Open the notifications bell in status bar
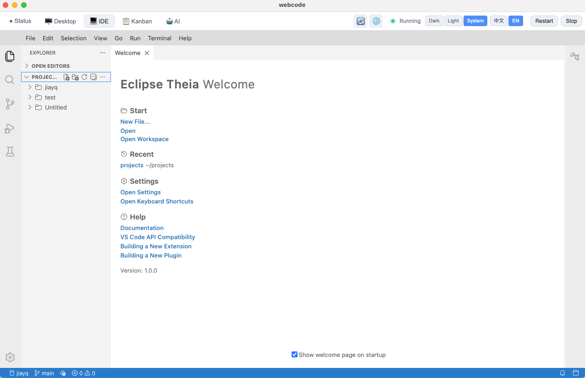 563,373
